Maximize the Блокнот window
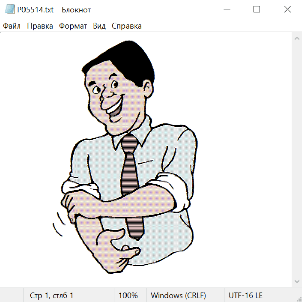Viewport: 302px width, 302px height. 257,10
